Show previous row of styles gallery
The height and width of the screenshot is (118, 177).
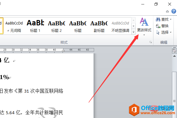pos(133,20)
